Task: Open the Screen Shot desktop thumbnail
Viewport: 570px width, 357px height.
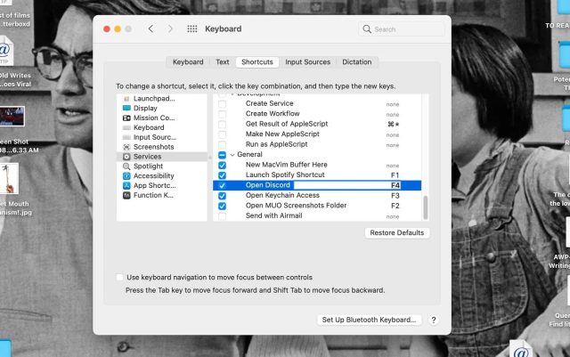Action: (12, 117)
